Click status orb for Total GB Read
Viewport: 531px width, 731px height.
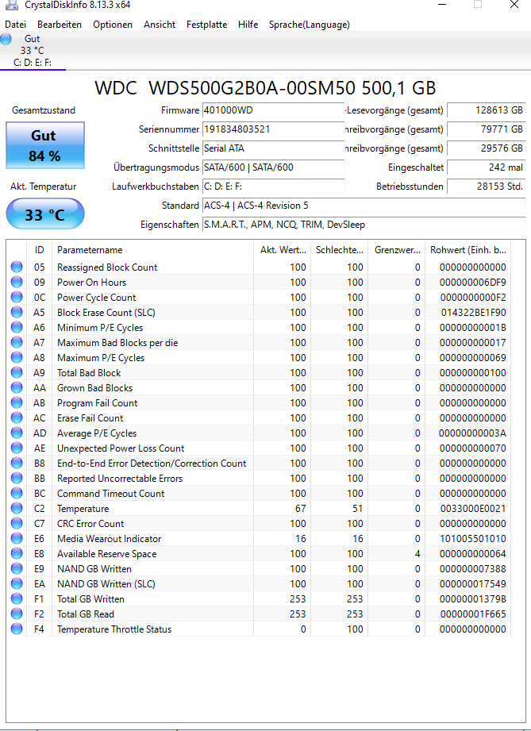point(17,614)
